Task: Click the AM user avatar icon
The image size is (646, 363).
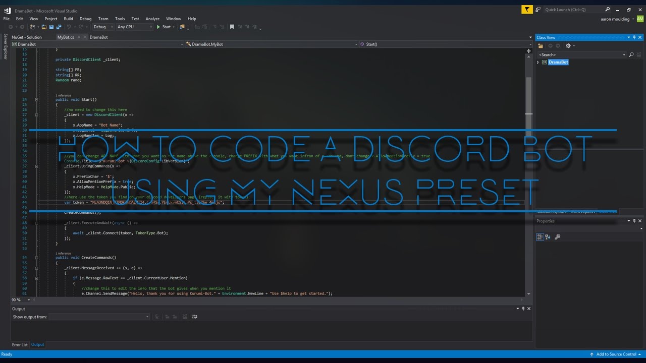Action: pyautogui.click(x=640, y=19)
